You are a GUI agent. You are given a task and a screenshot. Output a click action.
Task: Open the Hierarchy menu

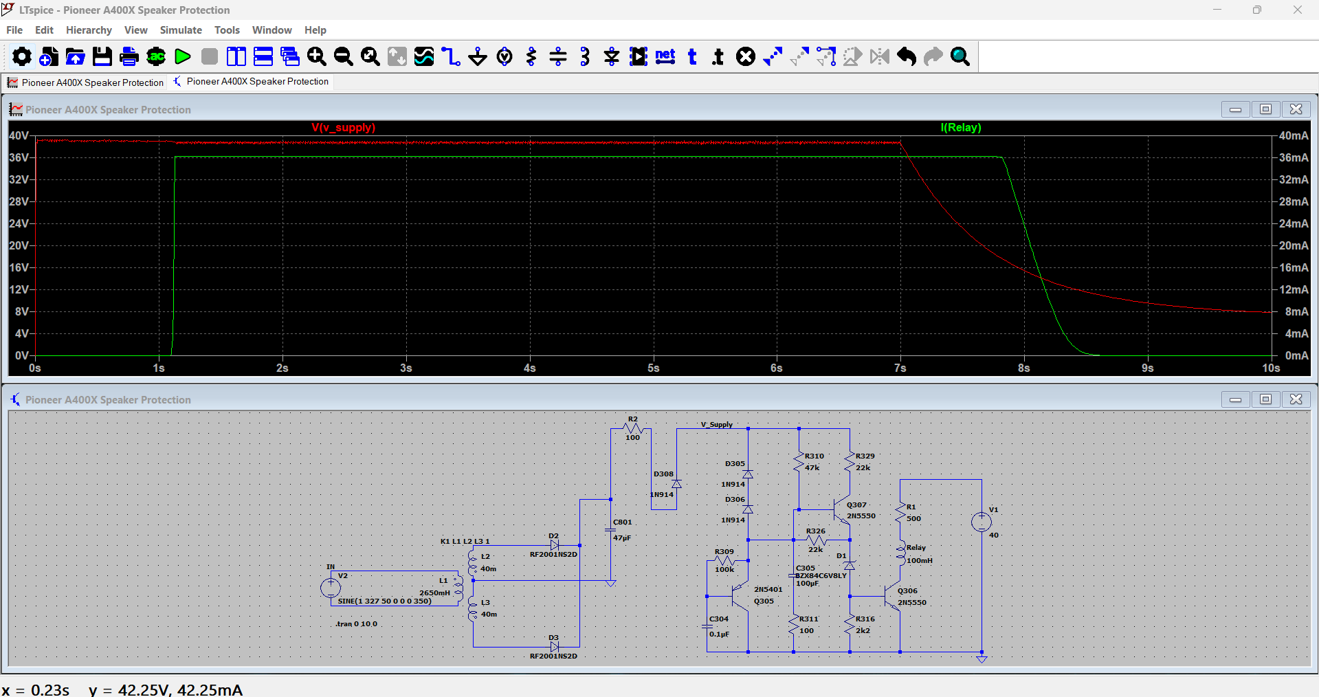coord(89,30)
